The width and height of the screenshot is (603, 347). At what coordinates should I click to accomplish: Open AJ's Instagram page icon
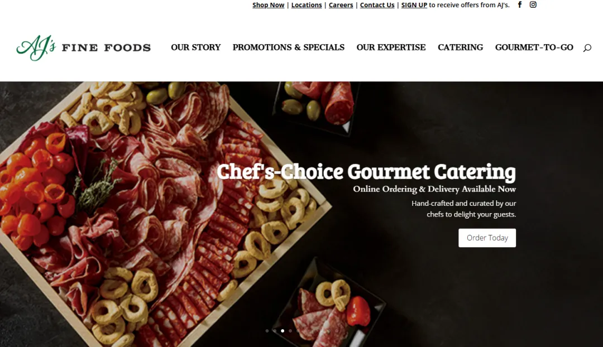point(533,4)
